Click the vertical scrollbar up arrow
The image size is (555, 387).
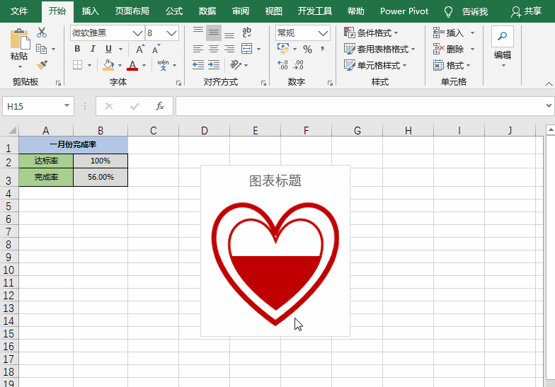(x=551, y=130)
